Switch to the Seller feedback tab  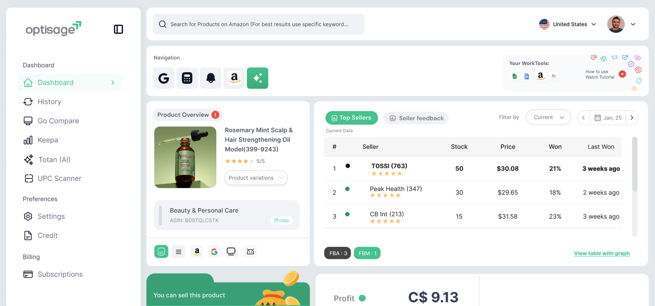click(416, 118)
